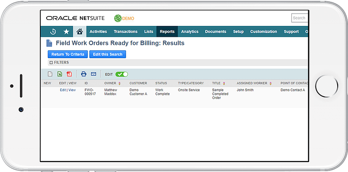
Task: Export results to Excel icon
Action: 60,74
